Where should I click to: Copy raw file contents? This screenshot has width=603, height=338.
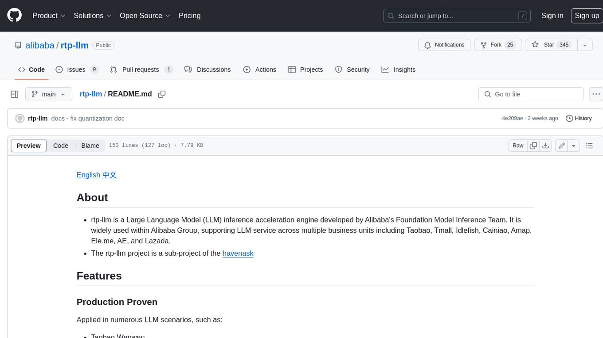click(533, 146)
